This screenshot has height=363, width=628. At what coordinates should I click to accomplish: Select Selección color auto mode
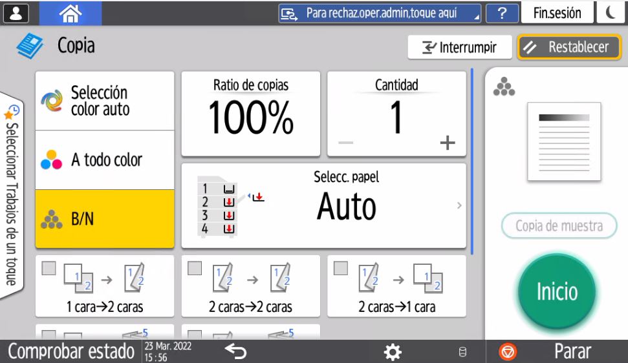click(105, 101)
